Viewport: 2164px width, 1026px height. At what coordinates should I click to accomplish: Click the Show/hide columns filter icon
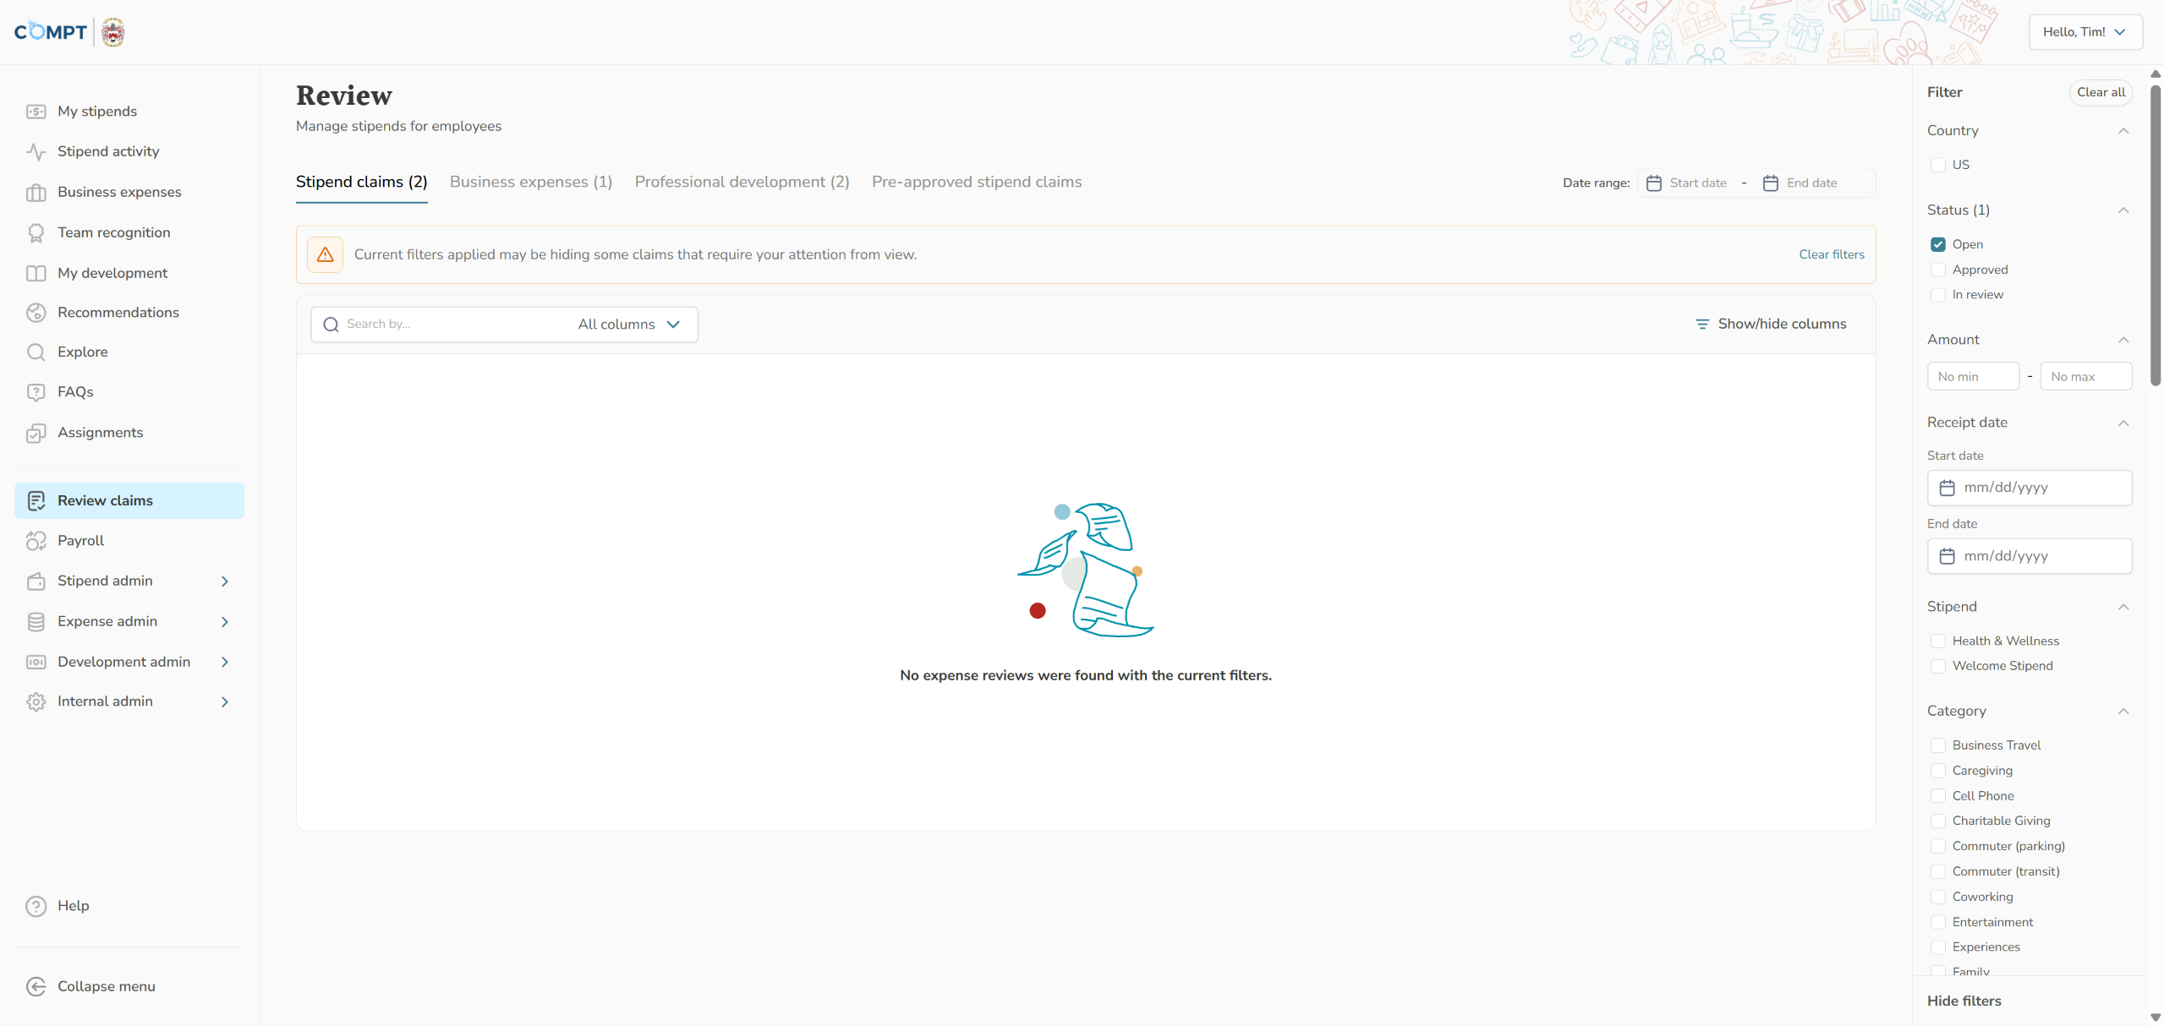tap(1701, 325)
